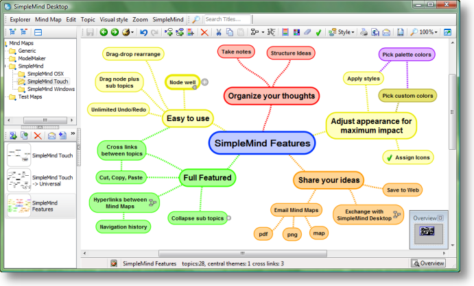
Task: Add a child topic with first green-node icon
Action: 169,32
